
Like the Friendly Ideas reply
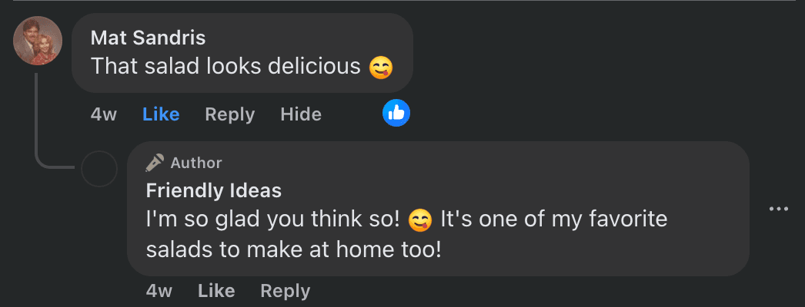click(x=216, y=291)
